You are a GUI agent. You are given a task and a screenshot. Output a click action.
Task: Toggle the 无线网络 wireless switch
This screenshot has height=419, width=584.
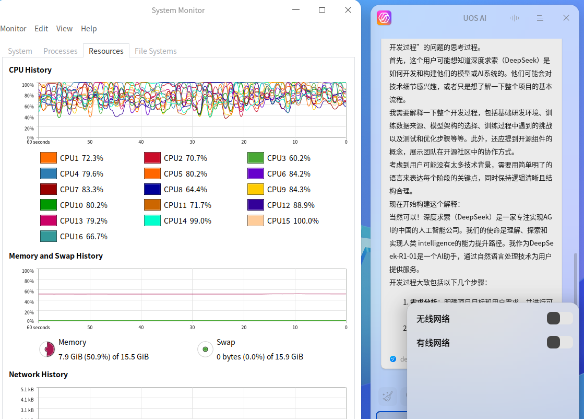[x=560, y=318]
